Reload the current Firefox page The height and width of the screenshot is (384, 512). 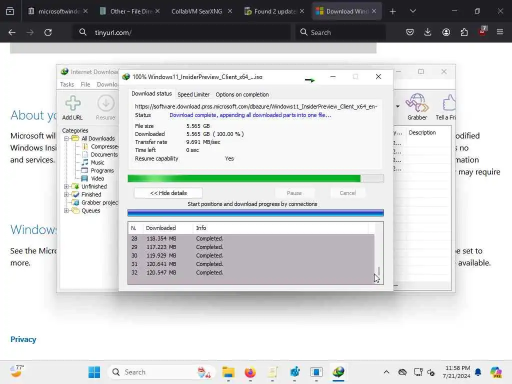click(48, 32)
